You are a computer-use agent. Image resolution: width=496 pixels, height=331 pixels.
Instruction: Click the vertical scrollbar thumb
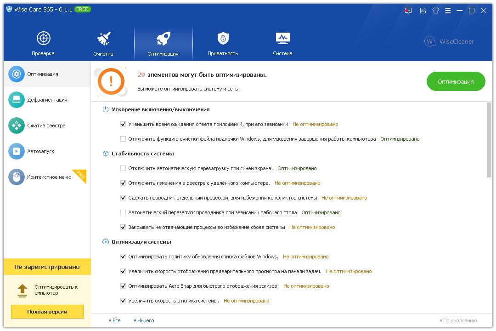pyautogui.click(x=489, y=140)
